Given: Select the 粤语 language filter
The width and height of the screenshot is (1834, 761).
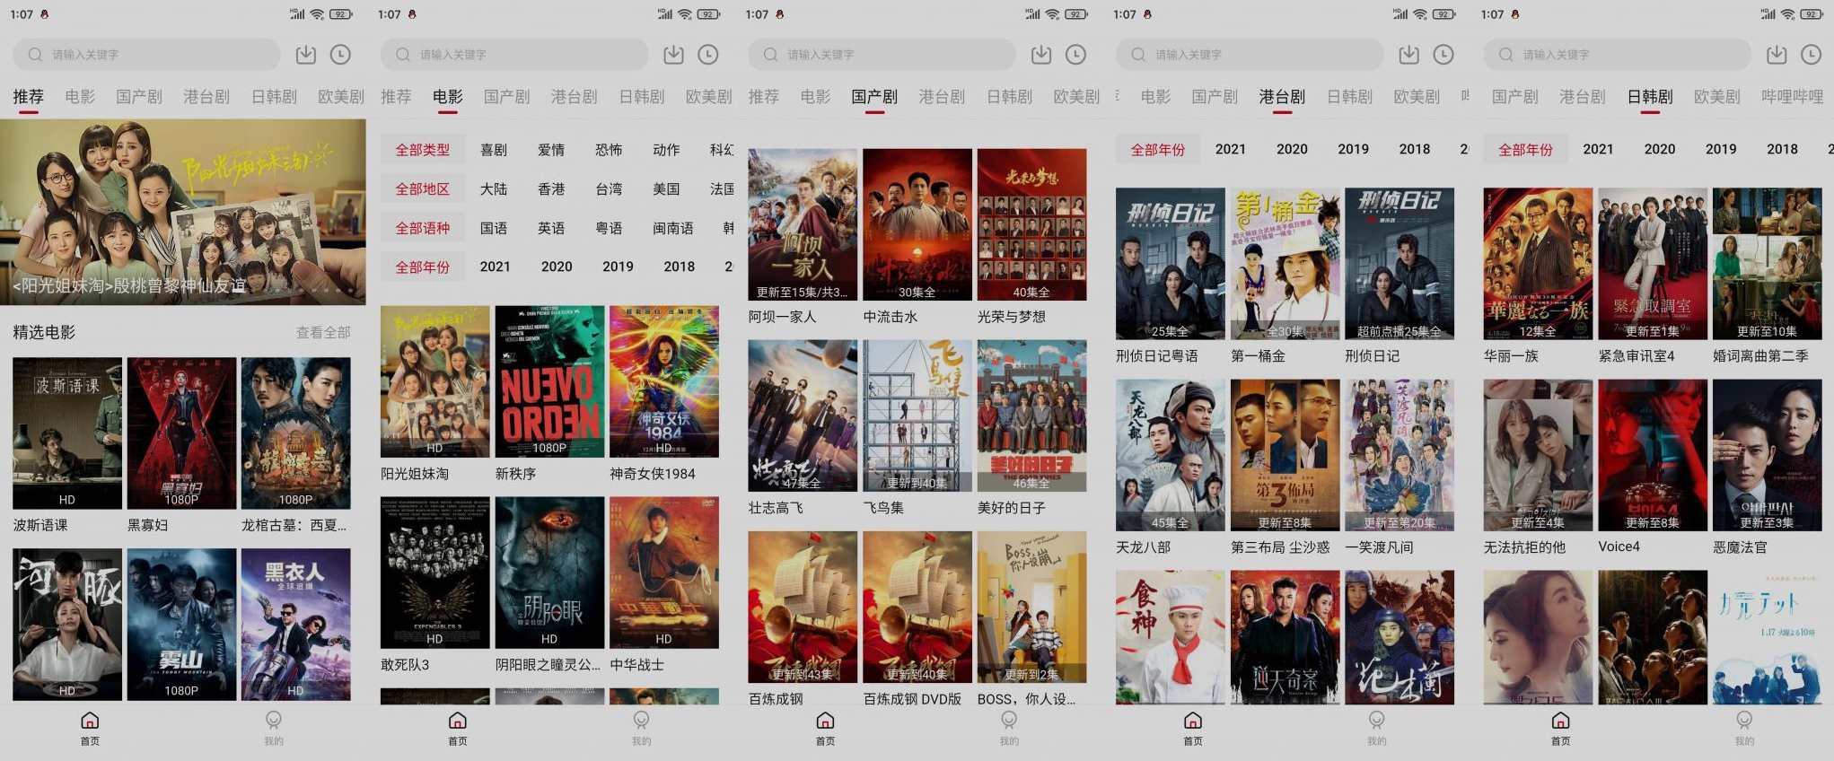Looking at the screenshot, I should (609, 228).
